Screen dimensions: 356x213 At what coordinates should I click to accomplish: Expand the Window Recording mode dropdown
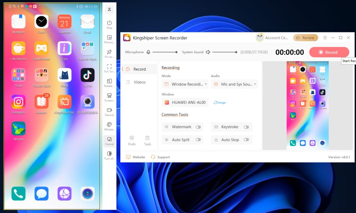click(185, 84)
